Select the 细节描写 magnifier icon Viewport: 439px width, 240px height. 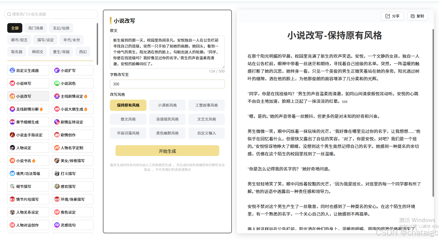coord(12,186)
